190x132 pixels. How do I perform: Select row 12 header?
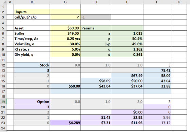(3, 65)
